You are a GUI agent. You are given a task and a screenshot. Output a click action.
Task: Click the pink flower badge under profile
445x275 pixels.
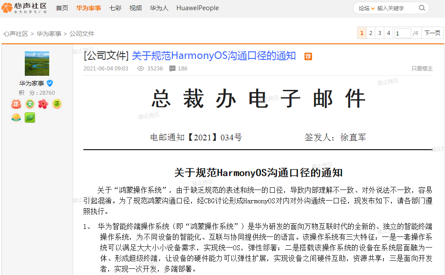(43, 104)
